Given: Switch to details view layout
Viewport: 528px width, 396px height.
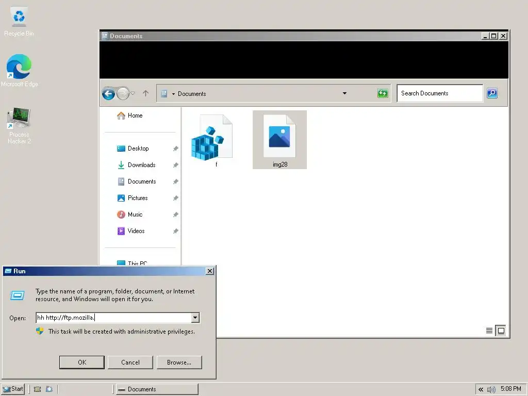Looking at the screenshot, I should click(x=489, y=331).
